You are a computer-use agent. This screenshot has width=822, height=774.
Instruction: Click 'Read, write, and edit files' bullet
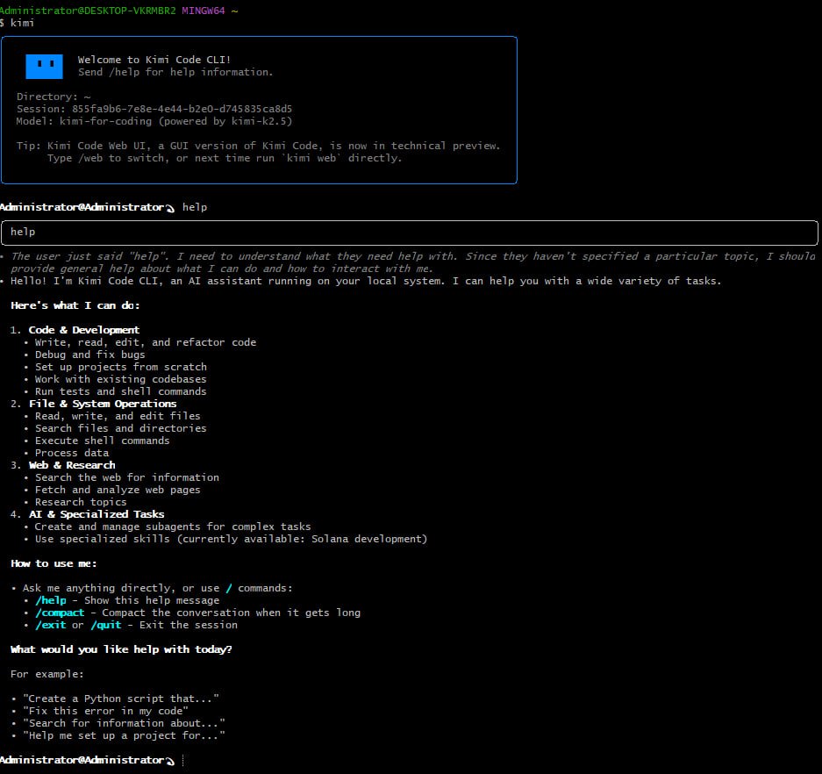(x=118, y=416)
